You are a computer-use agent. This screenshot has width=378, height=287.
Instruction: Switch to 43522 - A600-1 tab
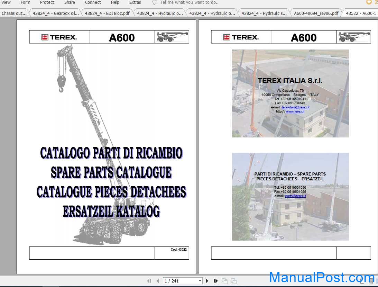[x=361, y=13]
